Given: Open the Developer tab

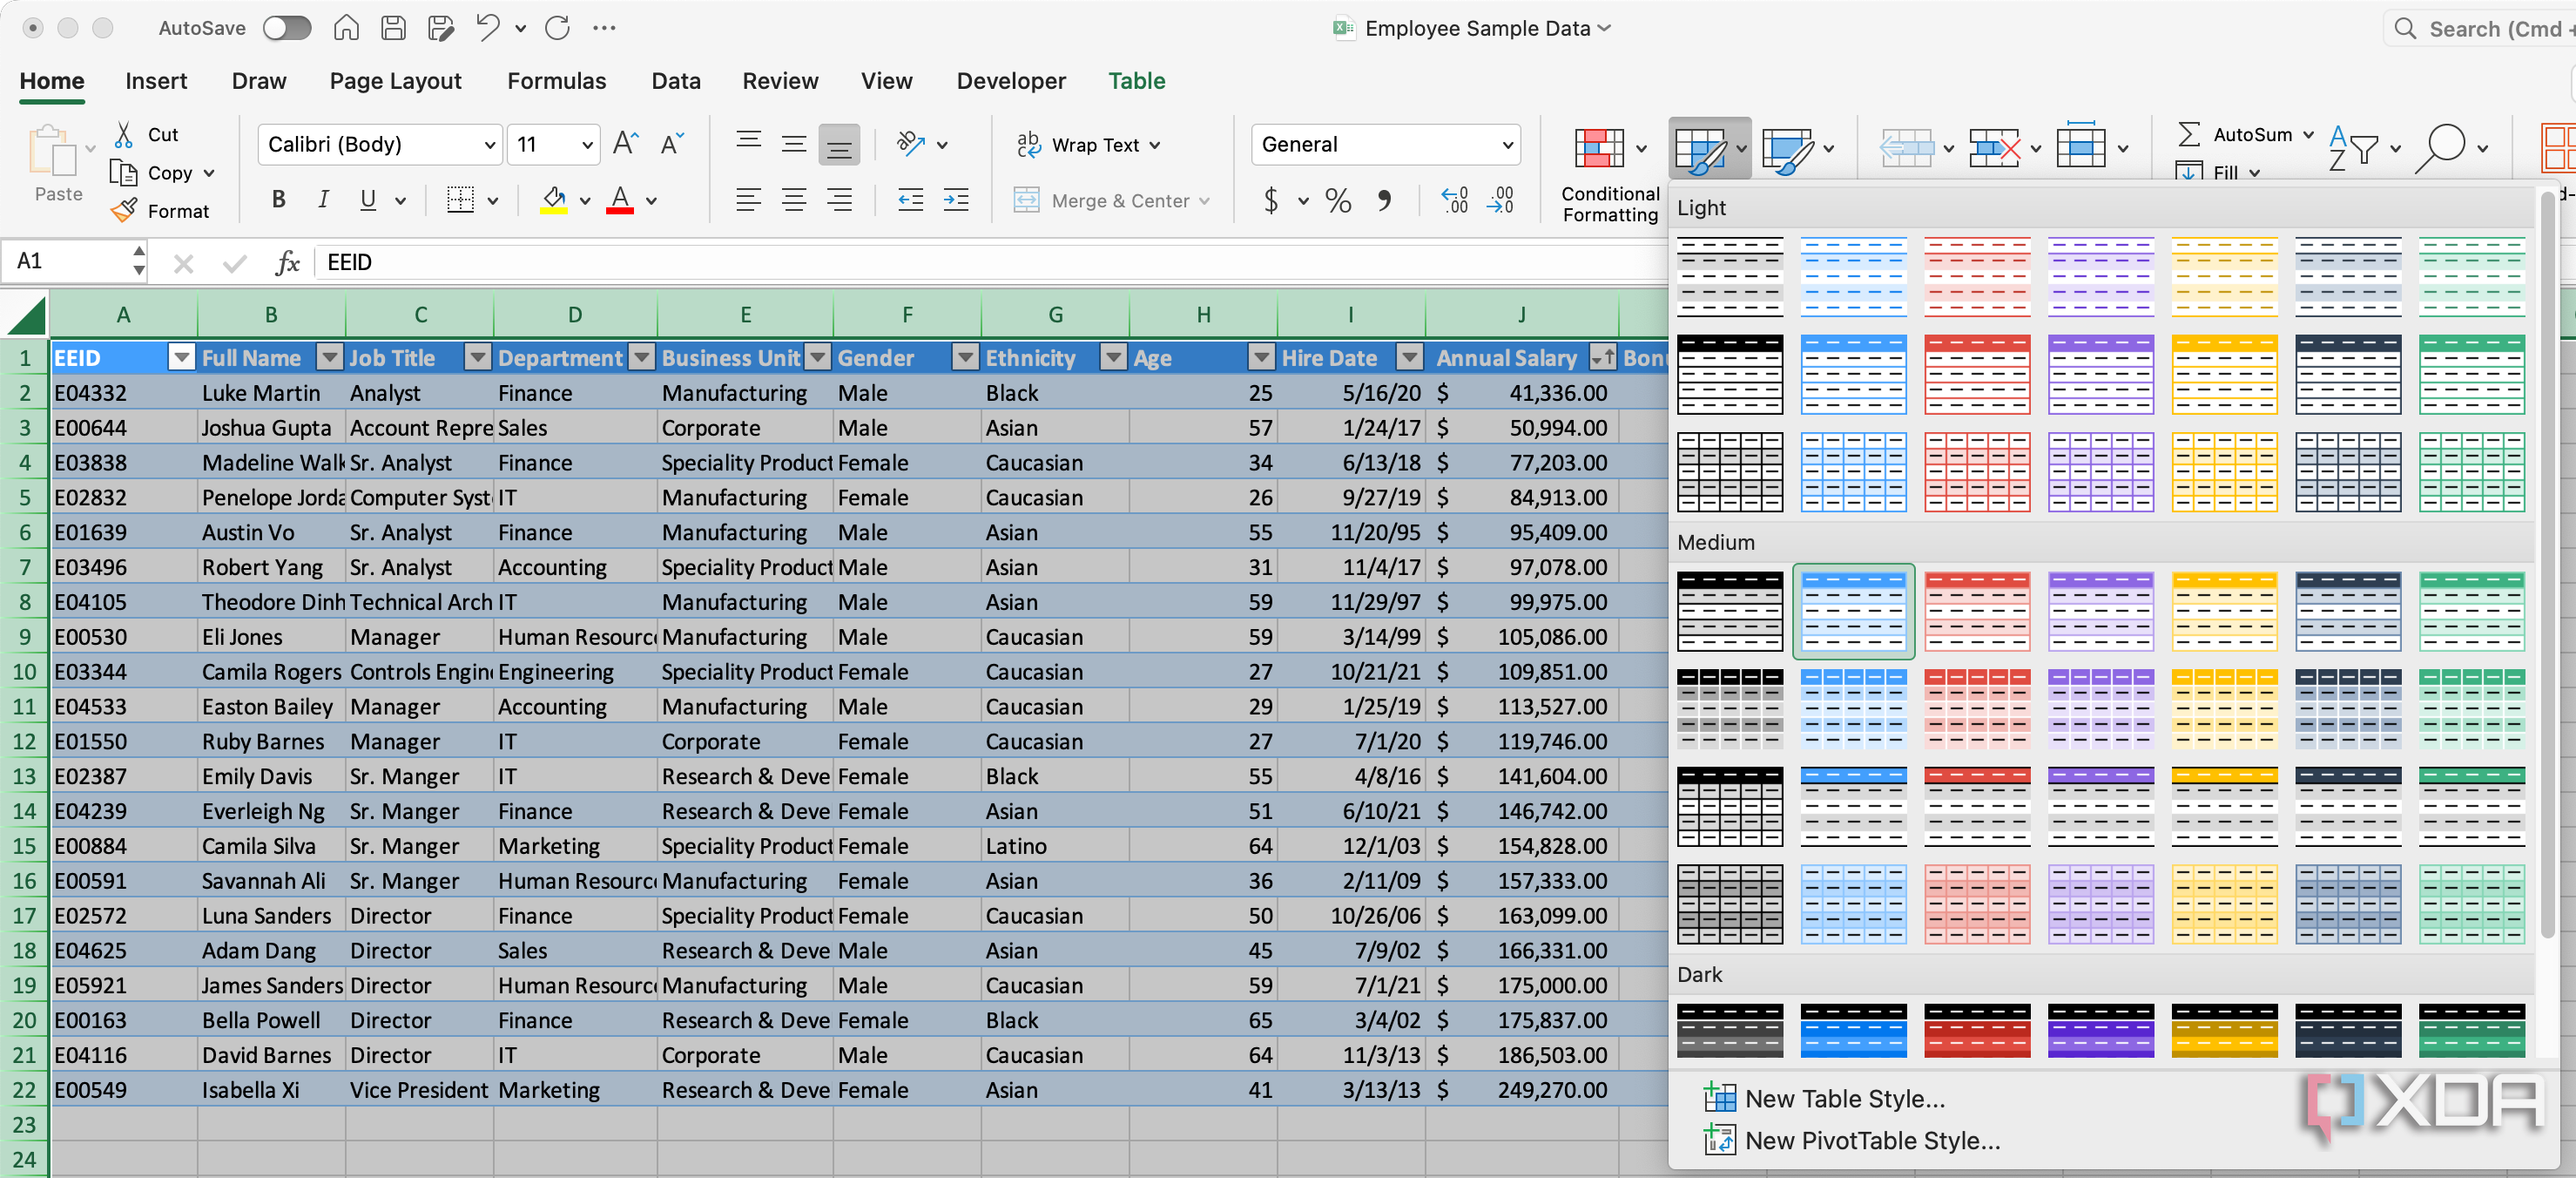Looking at the screenshot, I should (1010, 81).
